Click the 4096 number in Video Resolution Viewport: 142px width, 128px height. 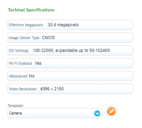point(45,89)
